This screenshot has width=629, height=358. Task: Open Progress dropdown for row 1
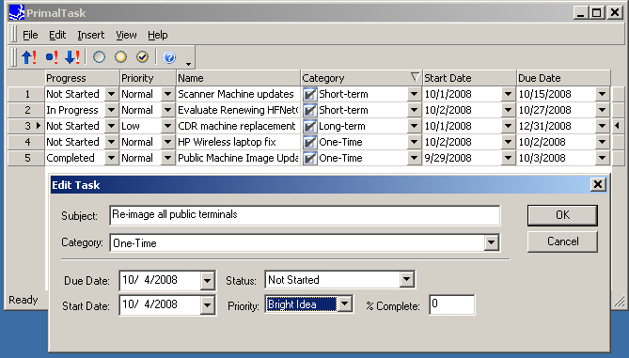tap(111, 94)
